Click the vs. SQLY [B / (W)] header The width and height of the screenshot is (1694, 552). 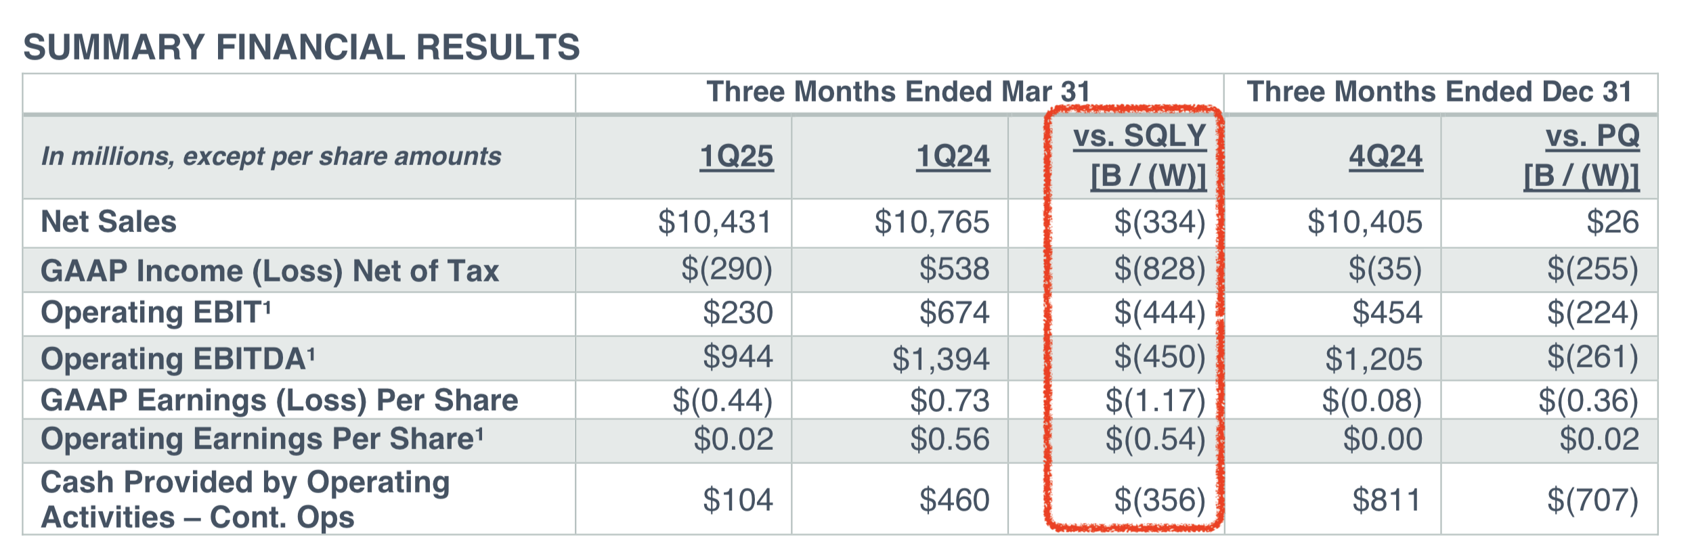(1139, 156)
